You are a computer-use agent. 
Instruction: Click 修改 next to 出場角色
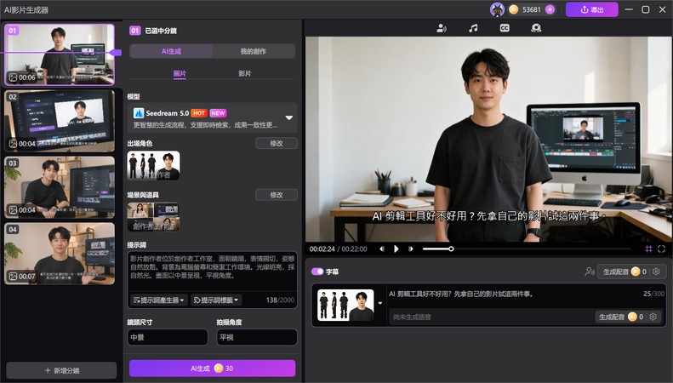(x=276, y=143)
